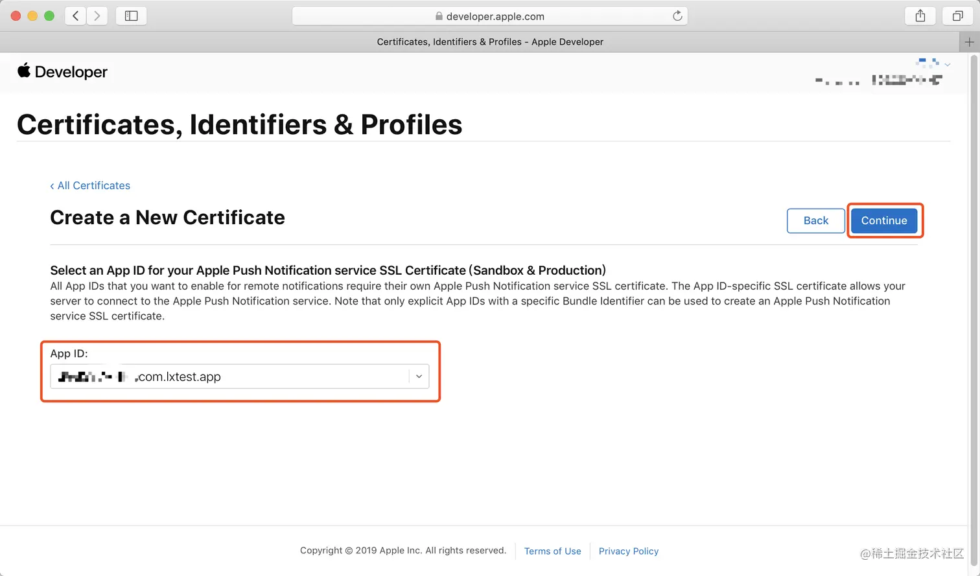Click the Apple Developer logo

62,72
